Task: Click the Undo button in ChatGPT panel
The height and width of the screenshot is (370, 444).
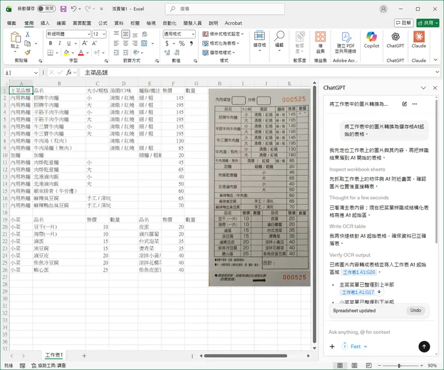Action: click(415, 311)
